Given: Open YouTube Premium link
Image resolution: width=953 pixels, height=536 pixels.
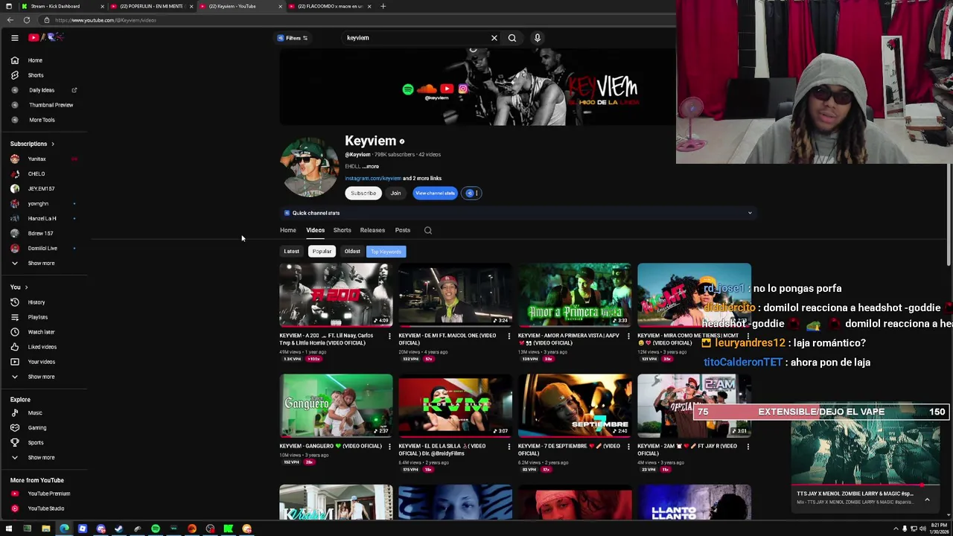Looking at the screenshot, I should (48, 494).
